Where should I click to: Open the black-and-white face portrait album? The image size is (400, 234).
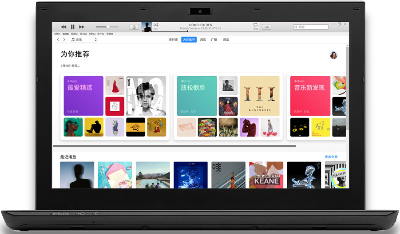pyautogui.click(x=146, y=96)
